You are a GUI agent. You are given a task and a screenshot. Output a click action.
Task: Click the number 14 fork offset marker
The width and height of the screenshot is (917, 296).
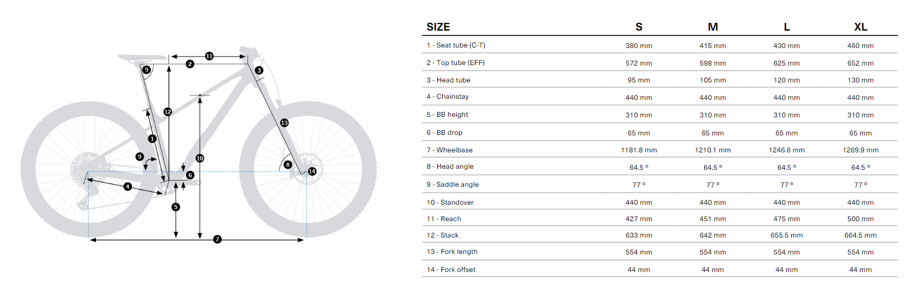(x=312, y=171)
